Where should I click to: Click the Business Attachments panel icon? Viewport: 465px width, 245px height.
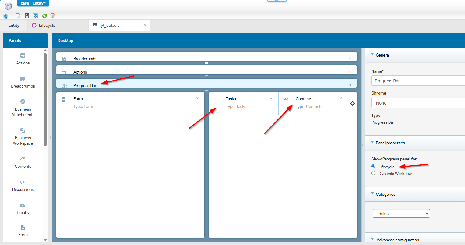pos(23,102)
